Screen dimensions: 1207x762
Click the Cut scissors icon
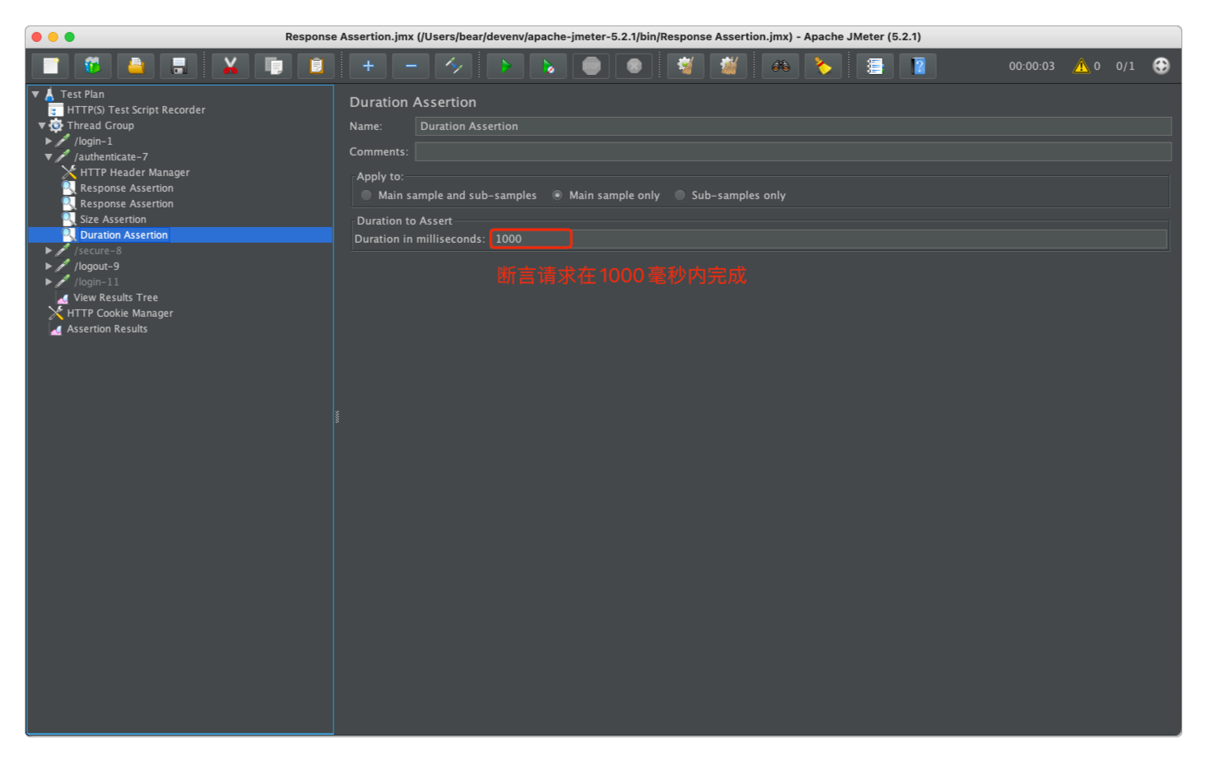231,66
